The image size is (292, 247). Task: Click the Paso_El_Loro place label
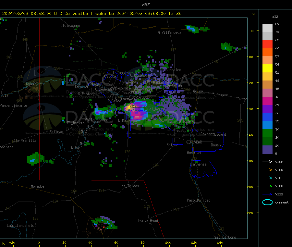coord(224,237)
